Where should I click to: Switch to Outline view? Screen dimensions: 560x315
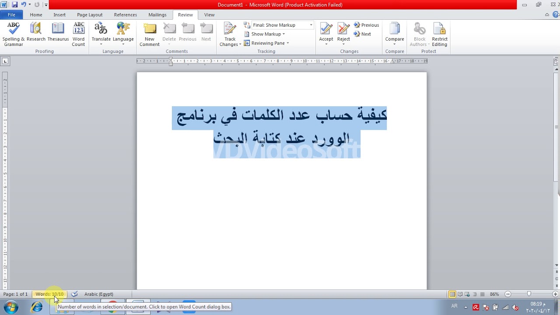tap(475, 294)
